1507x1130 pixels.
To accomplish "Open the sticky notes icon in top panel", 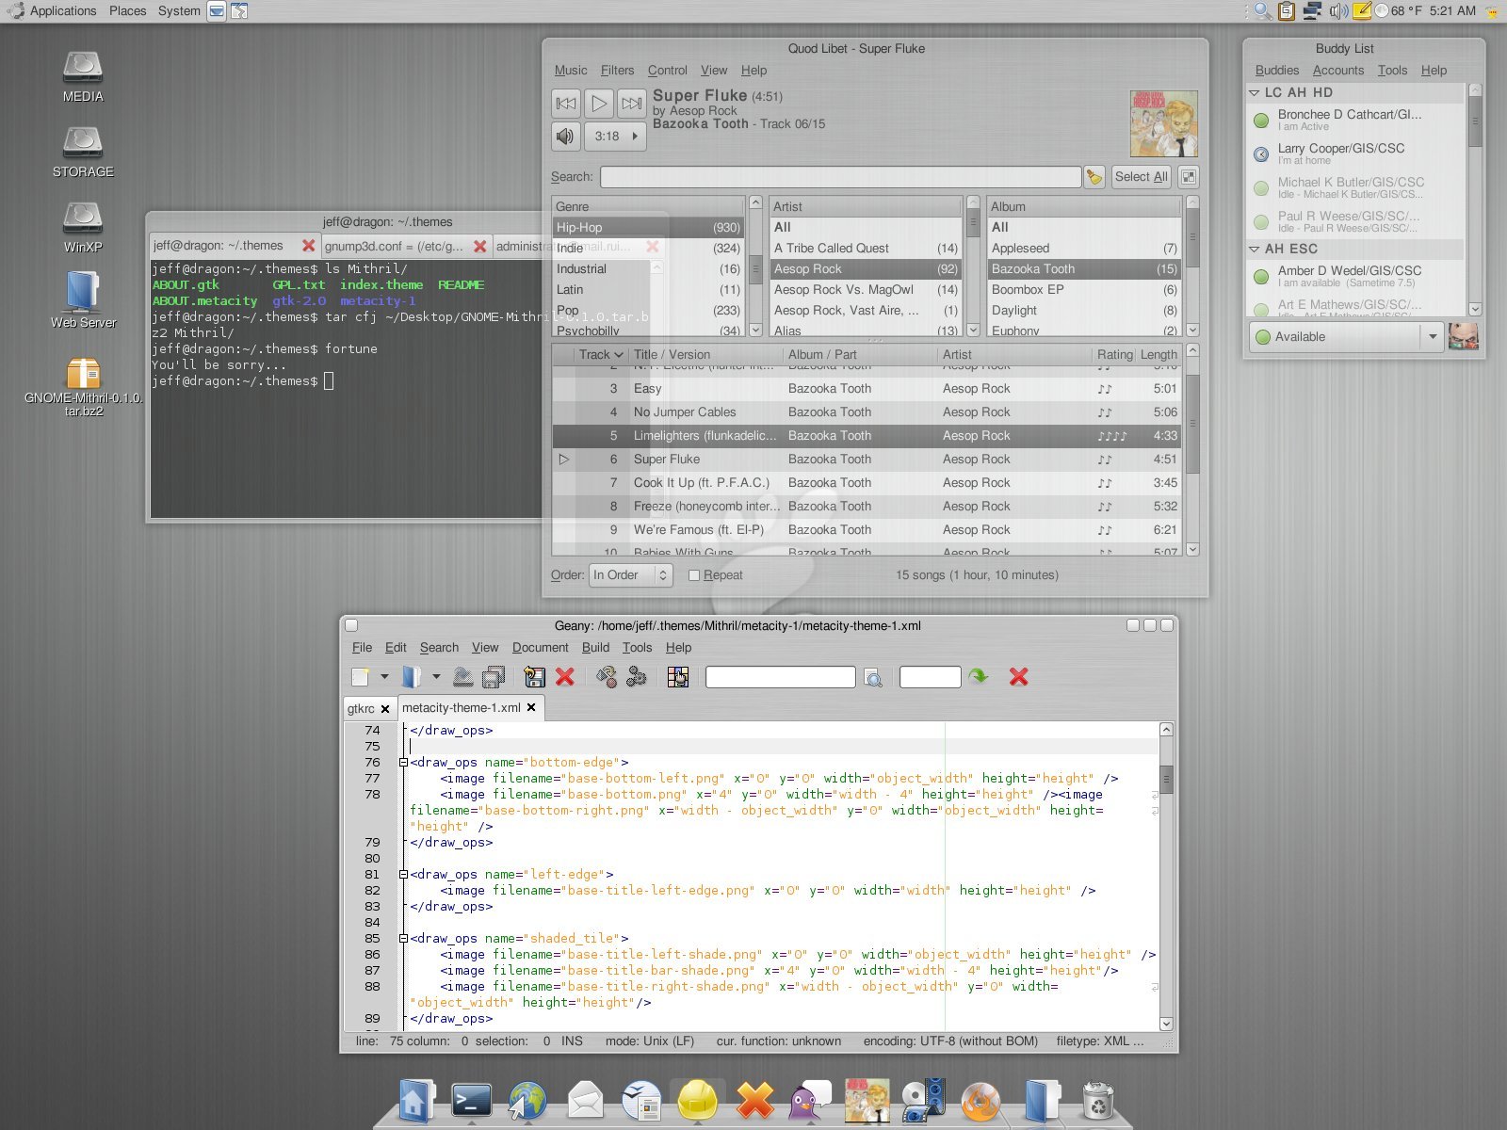I will [1361, 11].
